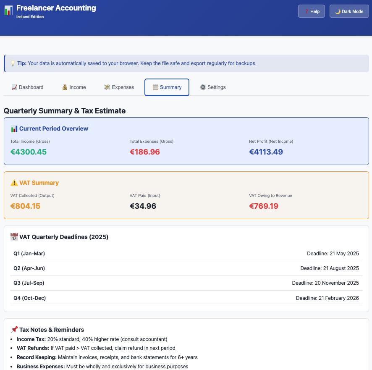The image size is (372, 370).
Task: Click the 'Business Expenses:' note line
Action: pos(102,367)
